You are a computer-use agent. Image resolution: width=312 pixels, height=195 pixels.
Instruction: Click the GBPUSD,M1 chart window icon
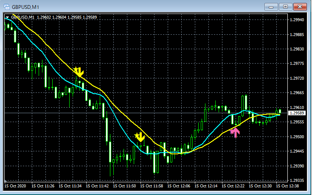click(x=7, y=7)
